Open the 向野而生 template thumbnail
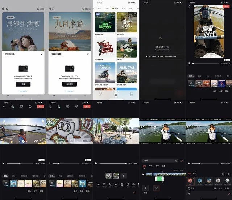232x200 pixels. [x=127, y=47]
